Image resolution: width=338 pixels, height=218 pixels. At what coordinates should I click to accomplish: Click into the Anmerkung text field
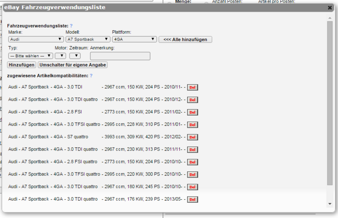[x=120, y=56]
